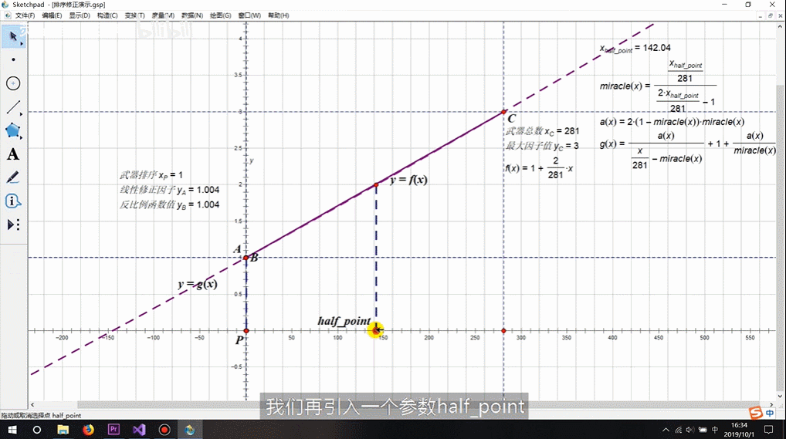Switch to Sketchpad in the taskbar
Screen dimensions: 786x439
(189, 430)
